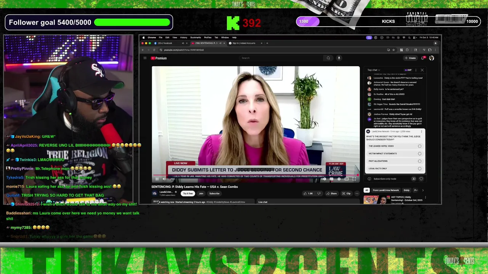This screenshot has height=274, width=488.
Task: Switch to Sign In Indeed Accounts tab
Action: 246,43
